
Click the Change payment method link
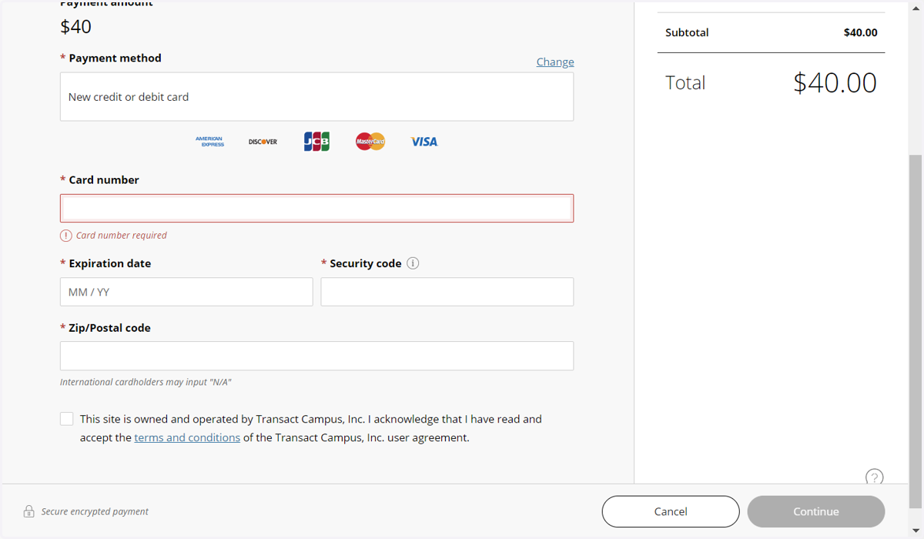555,62
